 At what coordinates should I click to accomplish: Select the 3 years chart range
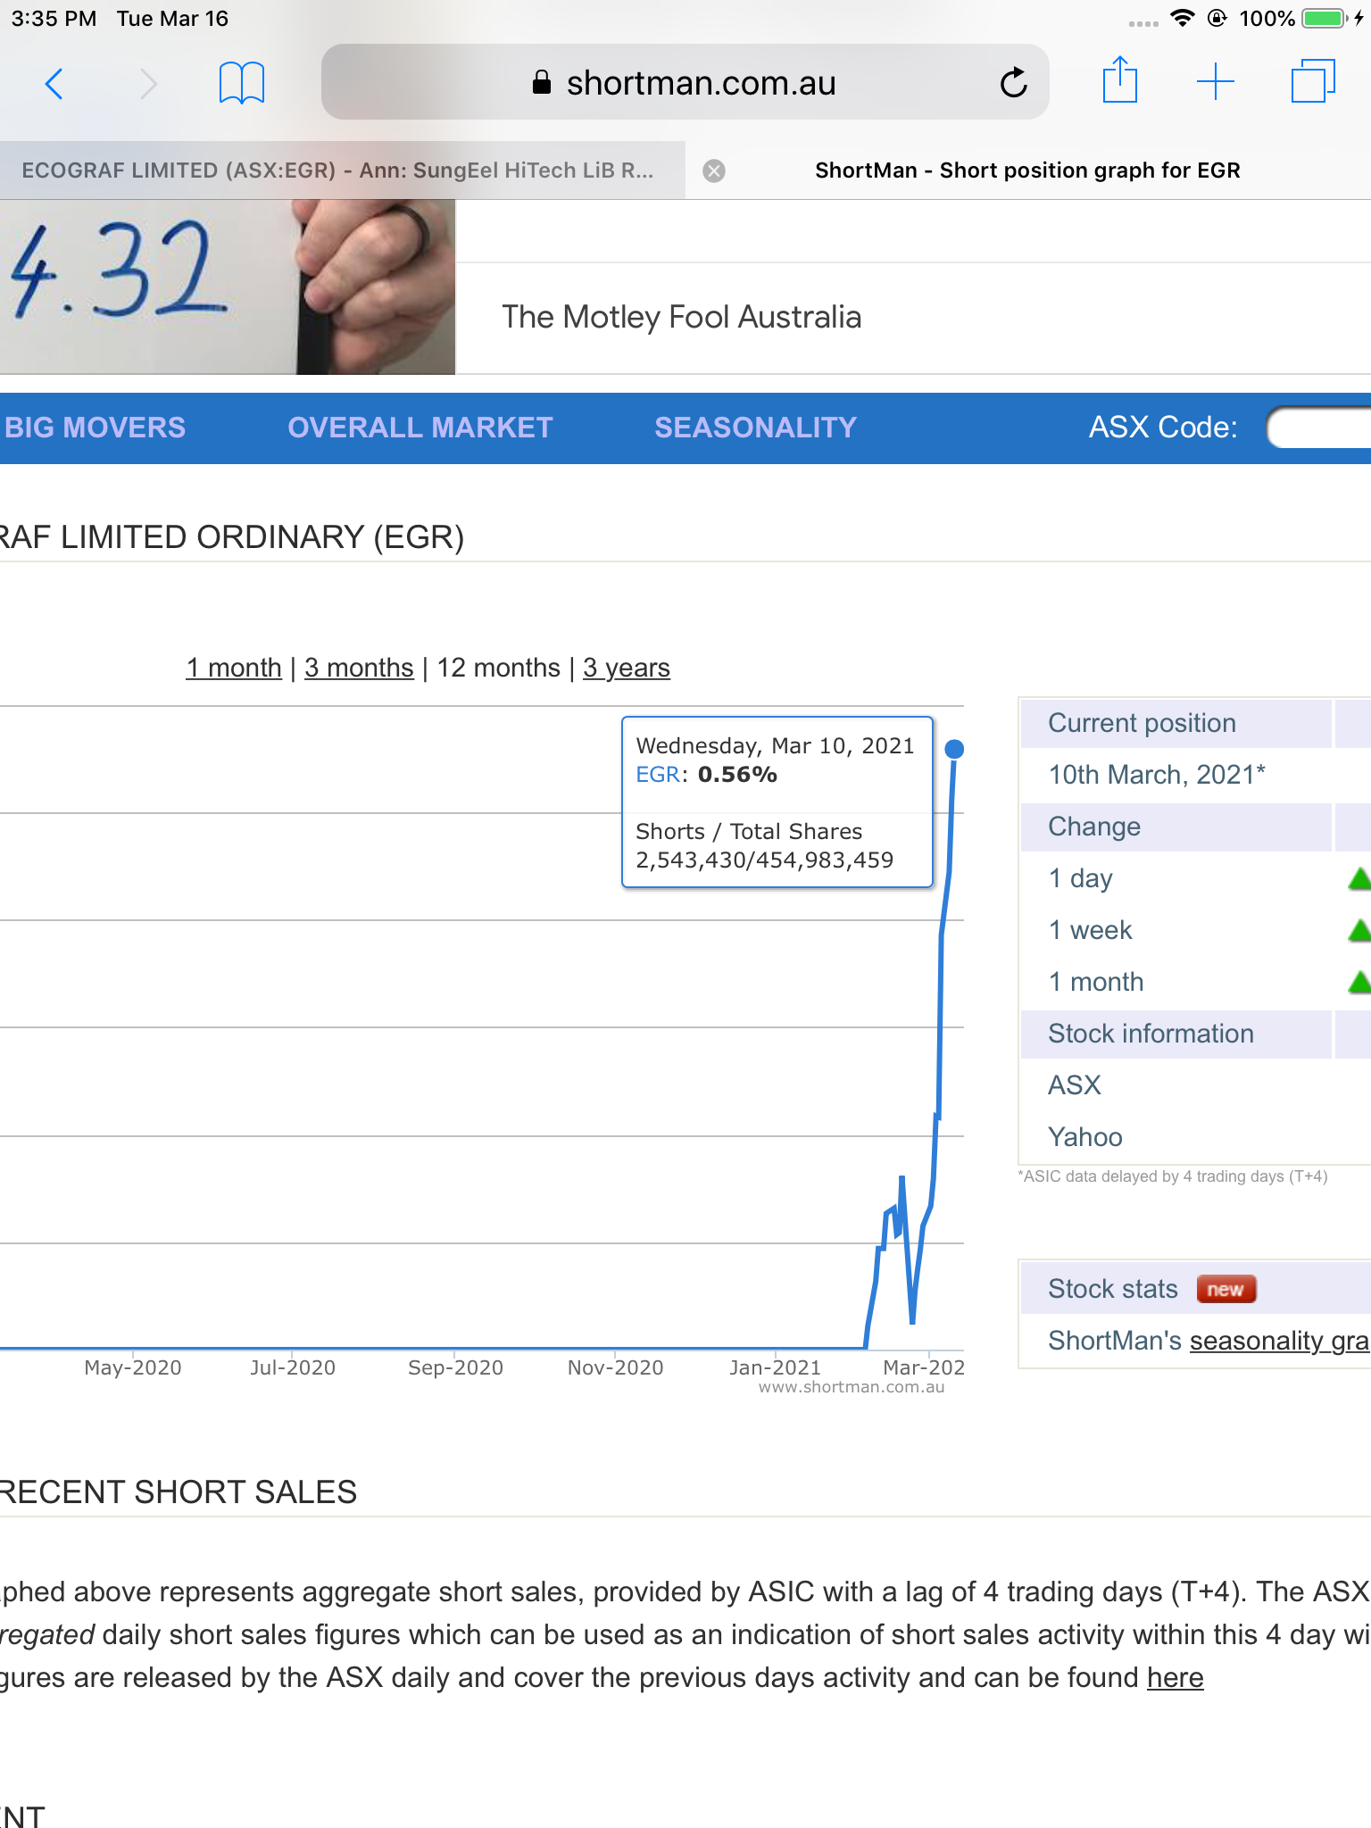[x=627, y=668]
